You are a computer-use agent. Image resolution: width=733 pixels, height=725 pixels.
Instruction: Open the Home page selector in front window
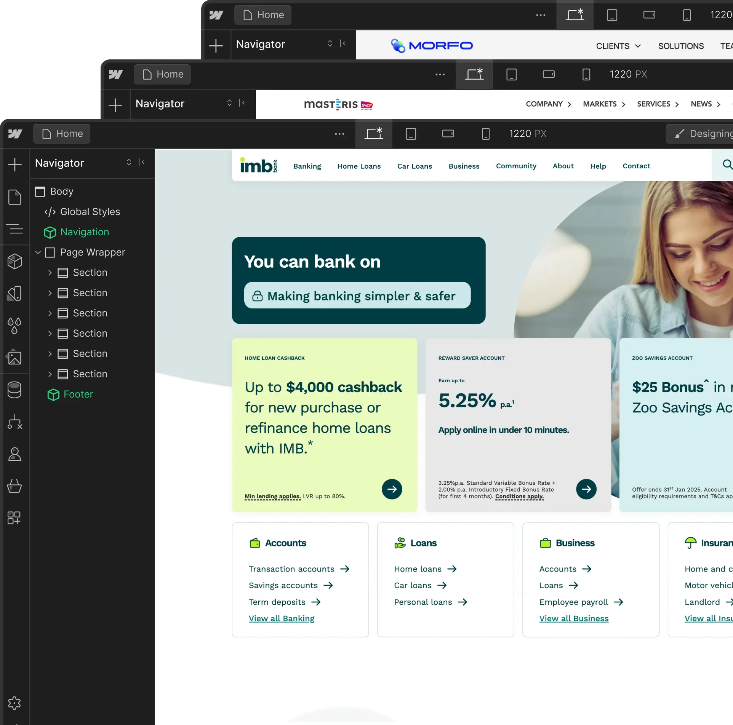coord(62,134)
